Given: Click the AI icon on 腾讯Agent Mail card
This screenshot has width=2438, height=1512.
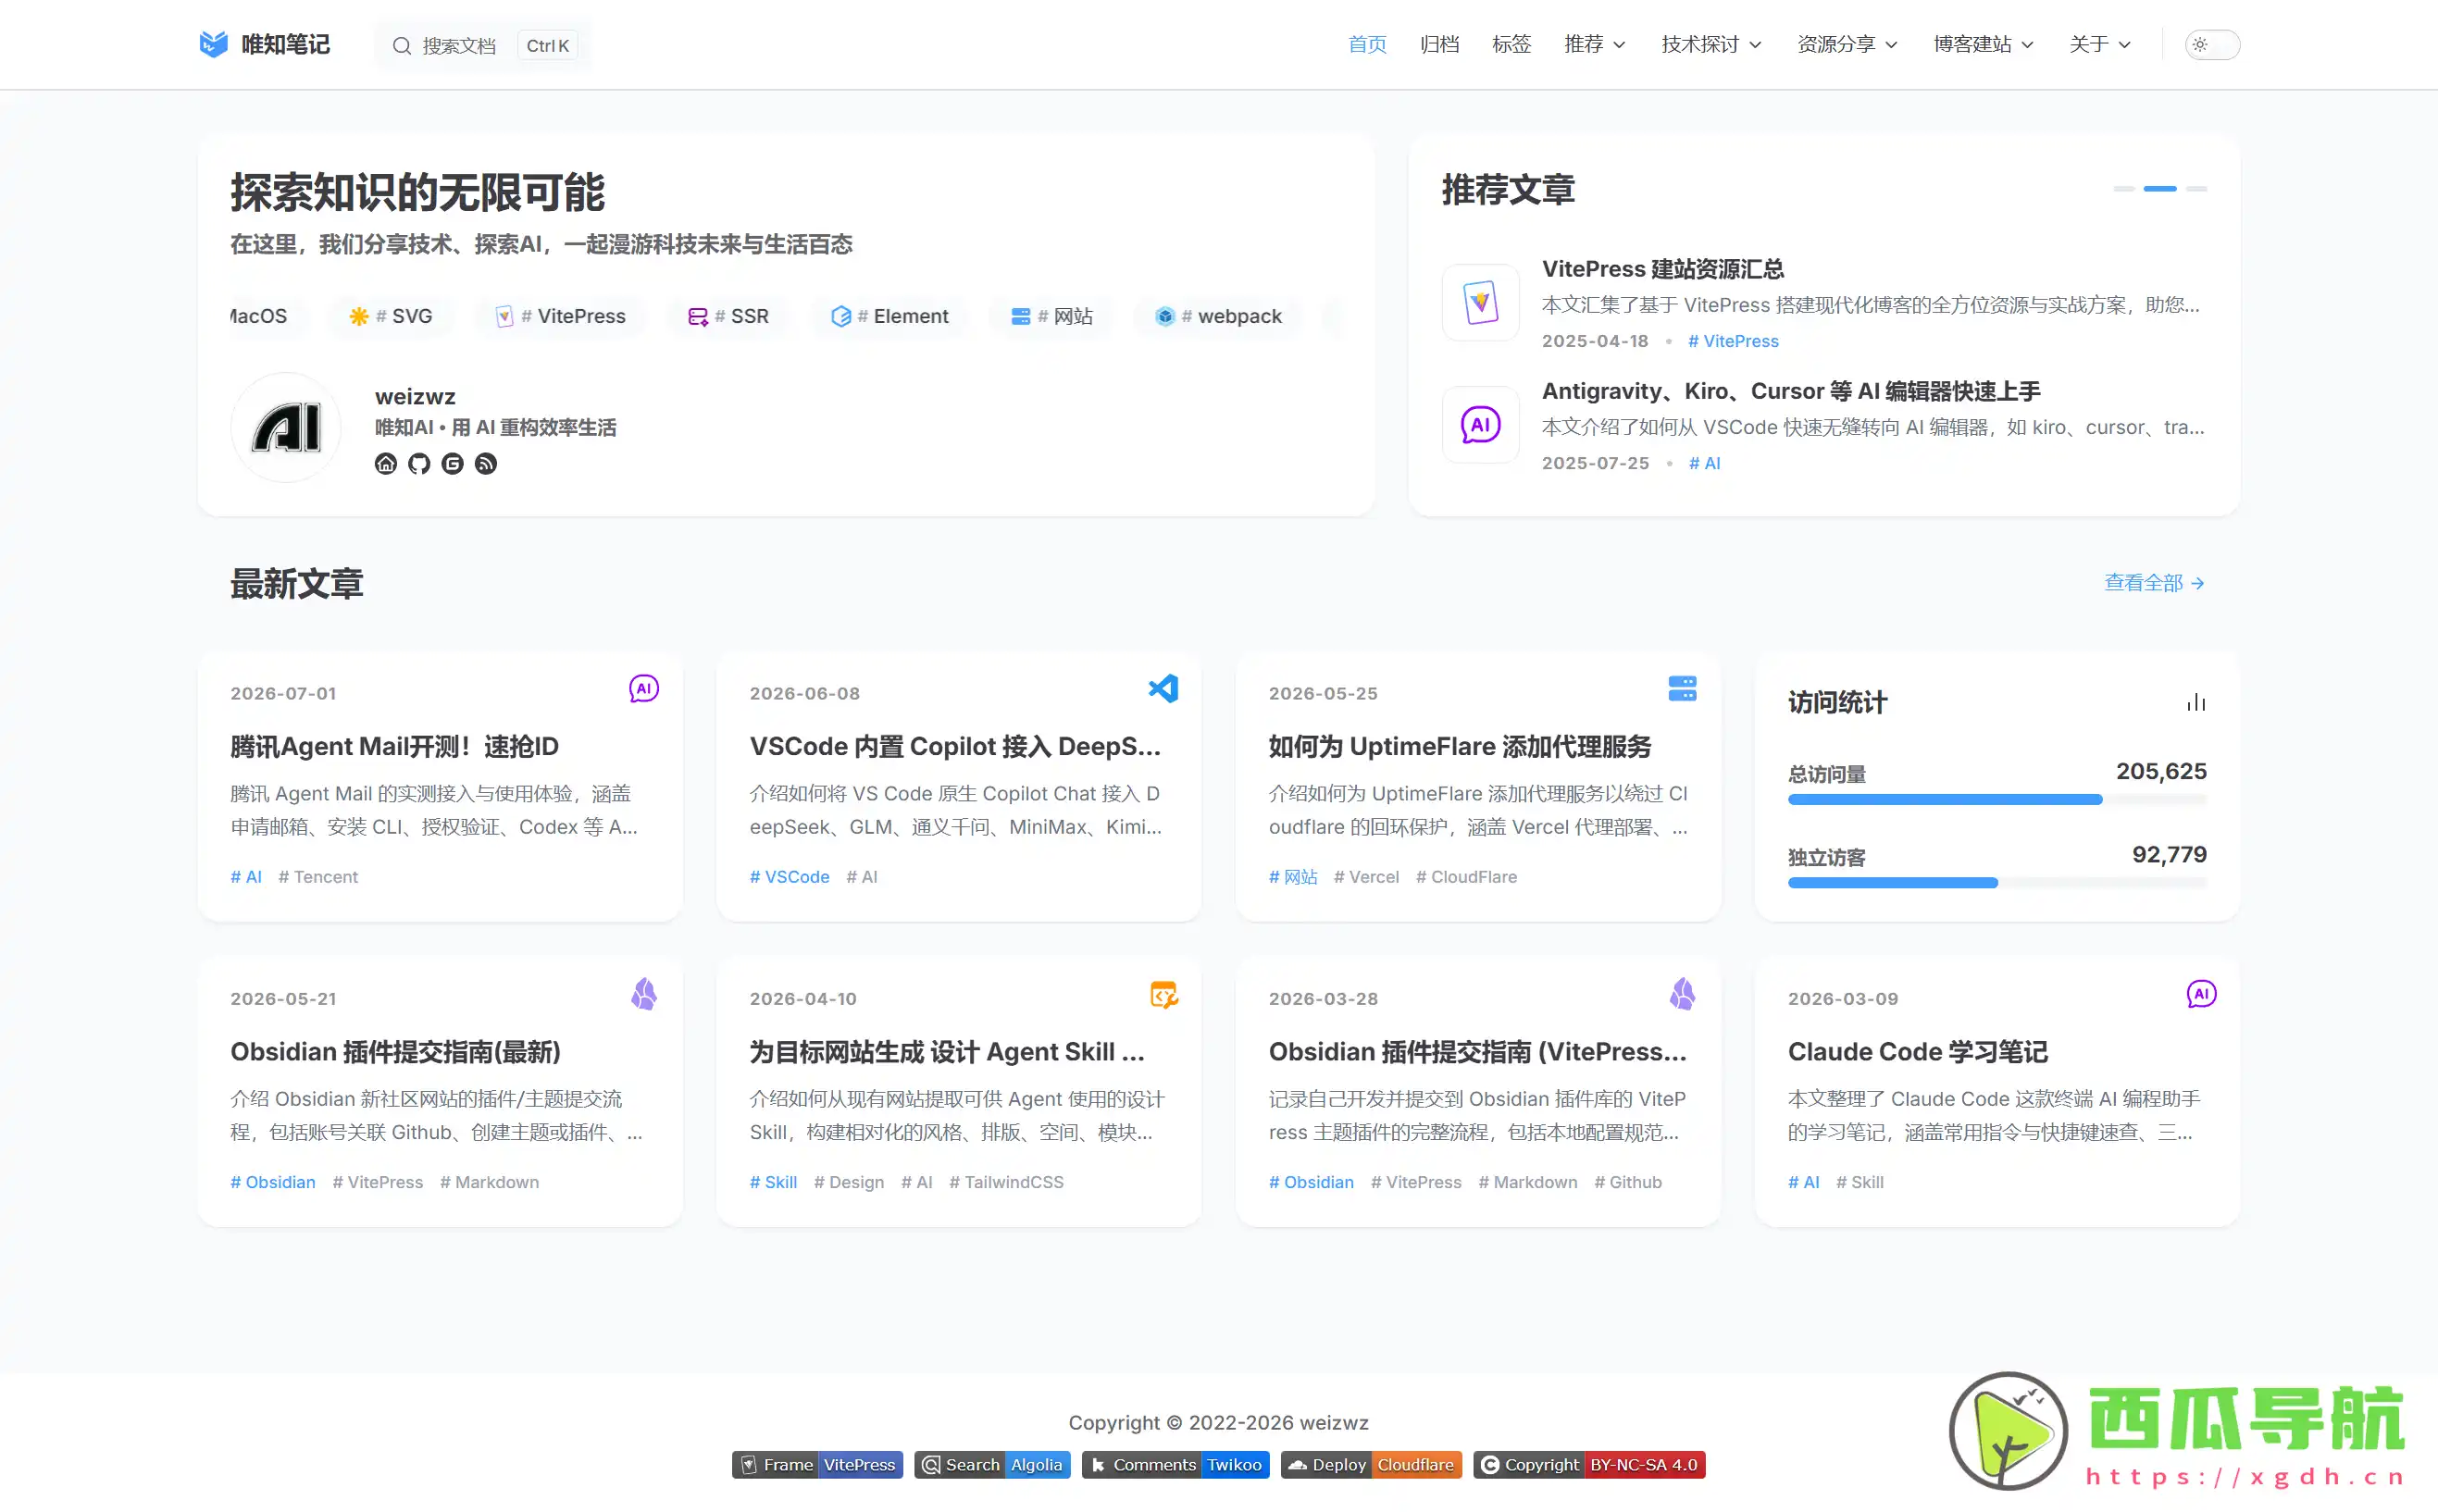Looking at the screenshot, I should click(x=644, y=689).
